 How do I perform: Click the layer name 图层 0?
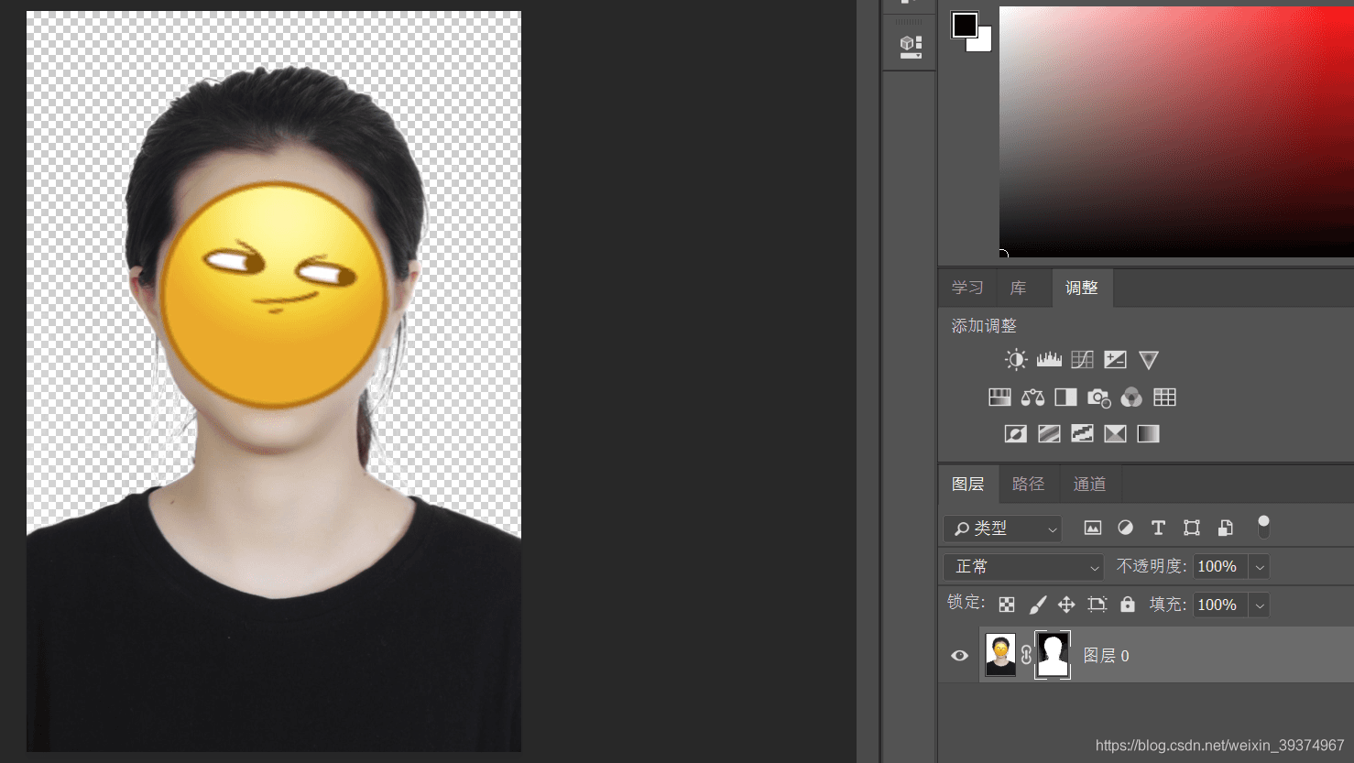coord(1106,656)
